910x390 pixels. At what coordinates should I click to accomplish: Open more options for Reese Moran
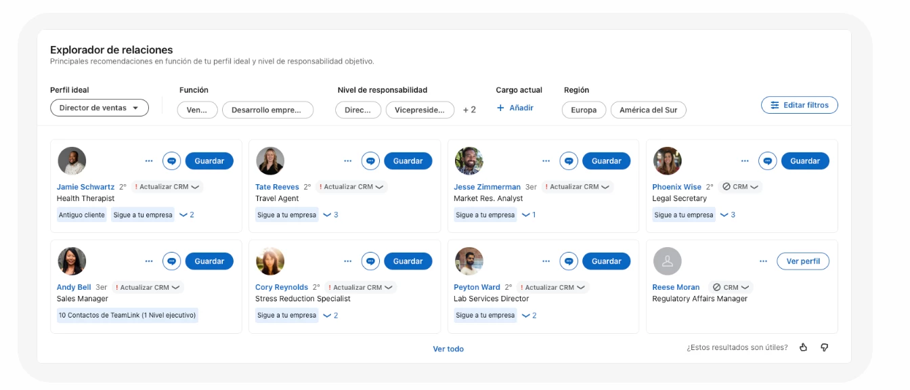coord(763,261)
